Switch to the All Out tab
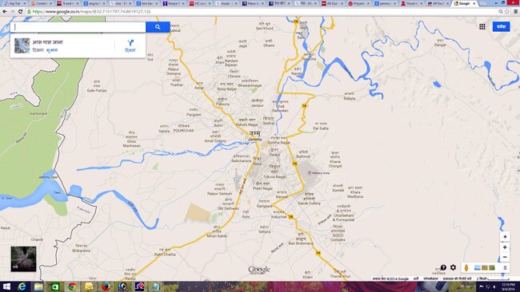The height and width of the screenshot is (292, 520). (333, 3)
